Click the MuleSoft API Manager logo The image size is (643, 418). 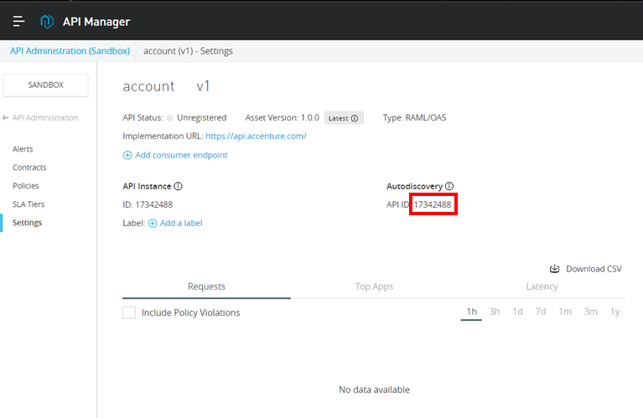pyautogui.click(x=47, y=21)
